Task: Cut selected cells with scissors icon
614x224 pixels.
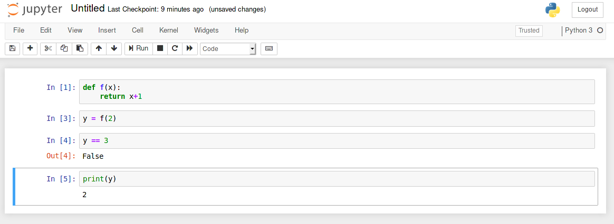Action: [48, 48]
